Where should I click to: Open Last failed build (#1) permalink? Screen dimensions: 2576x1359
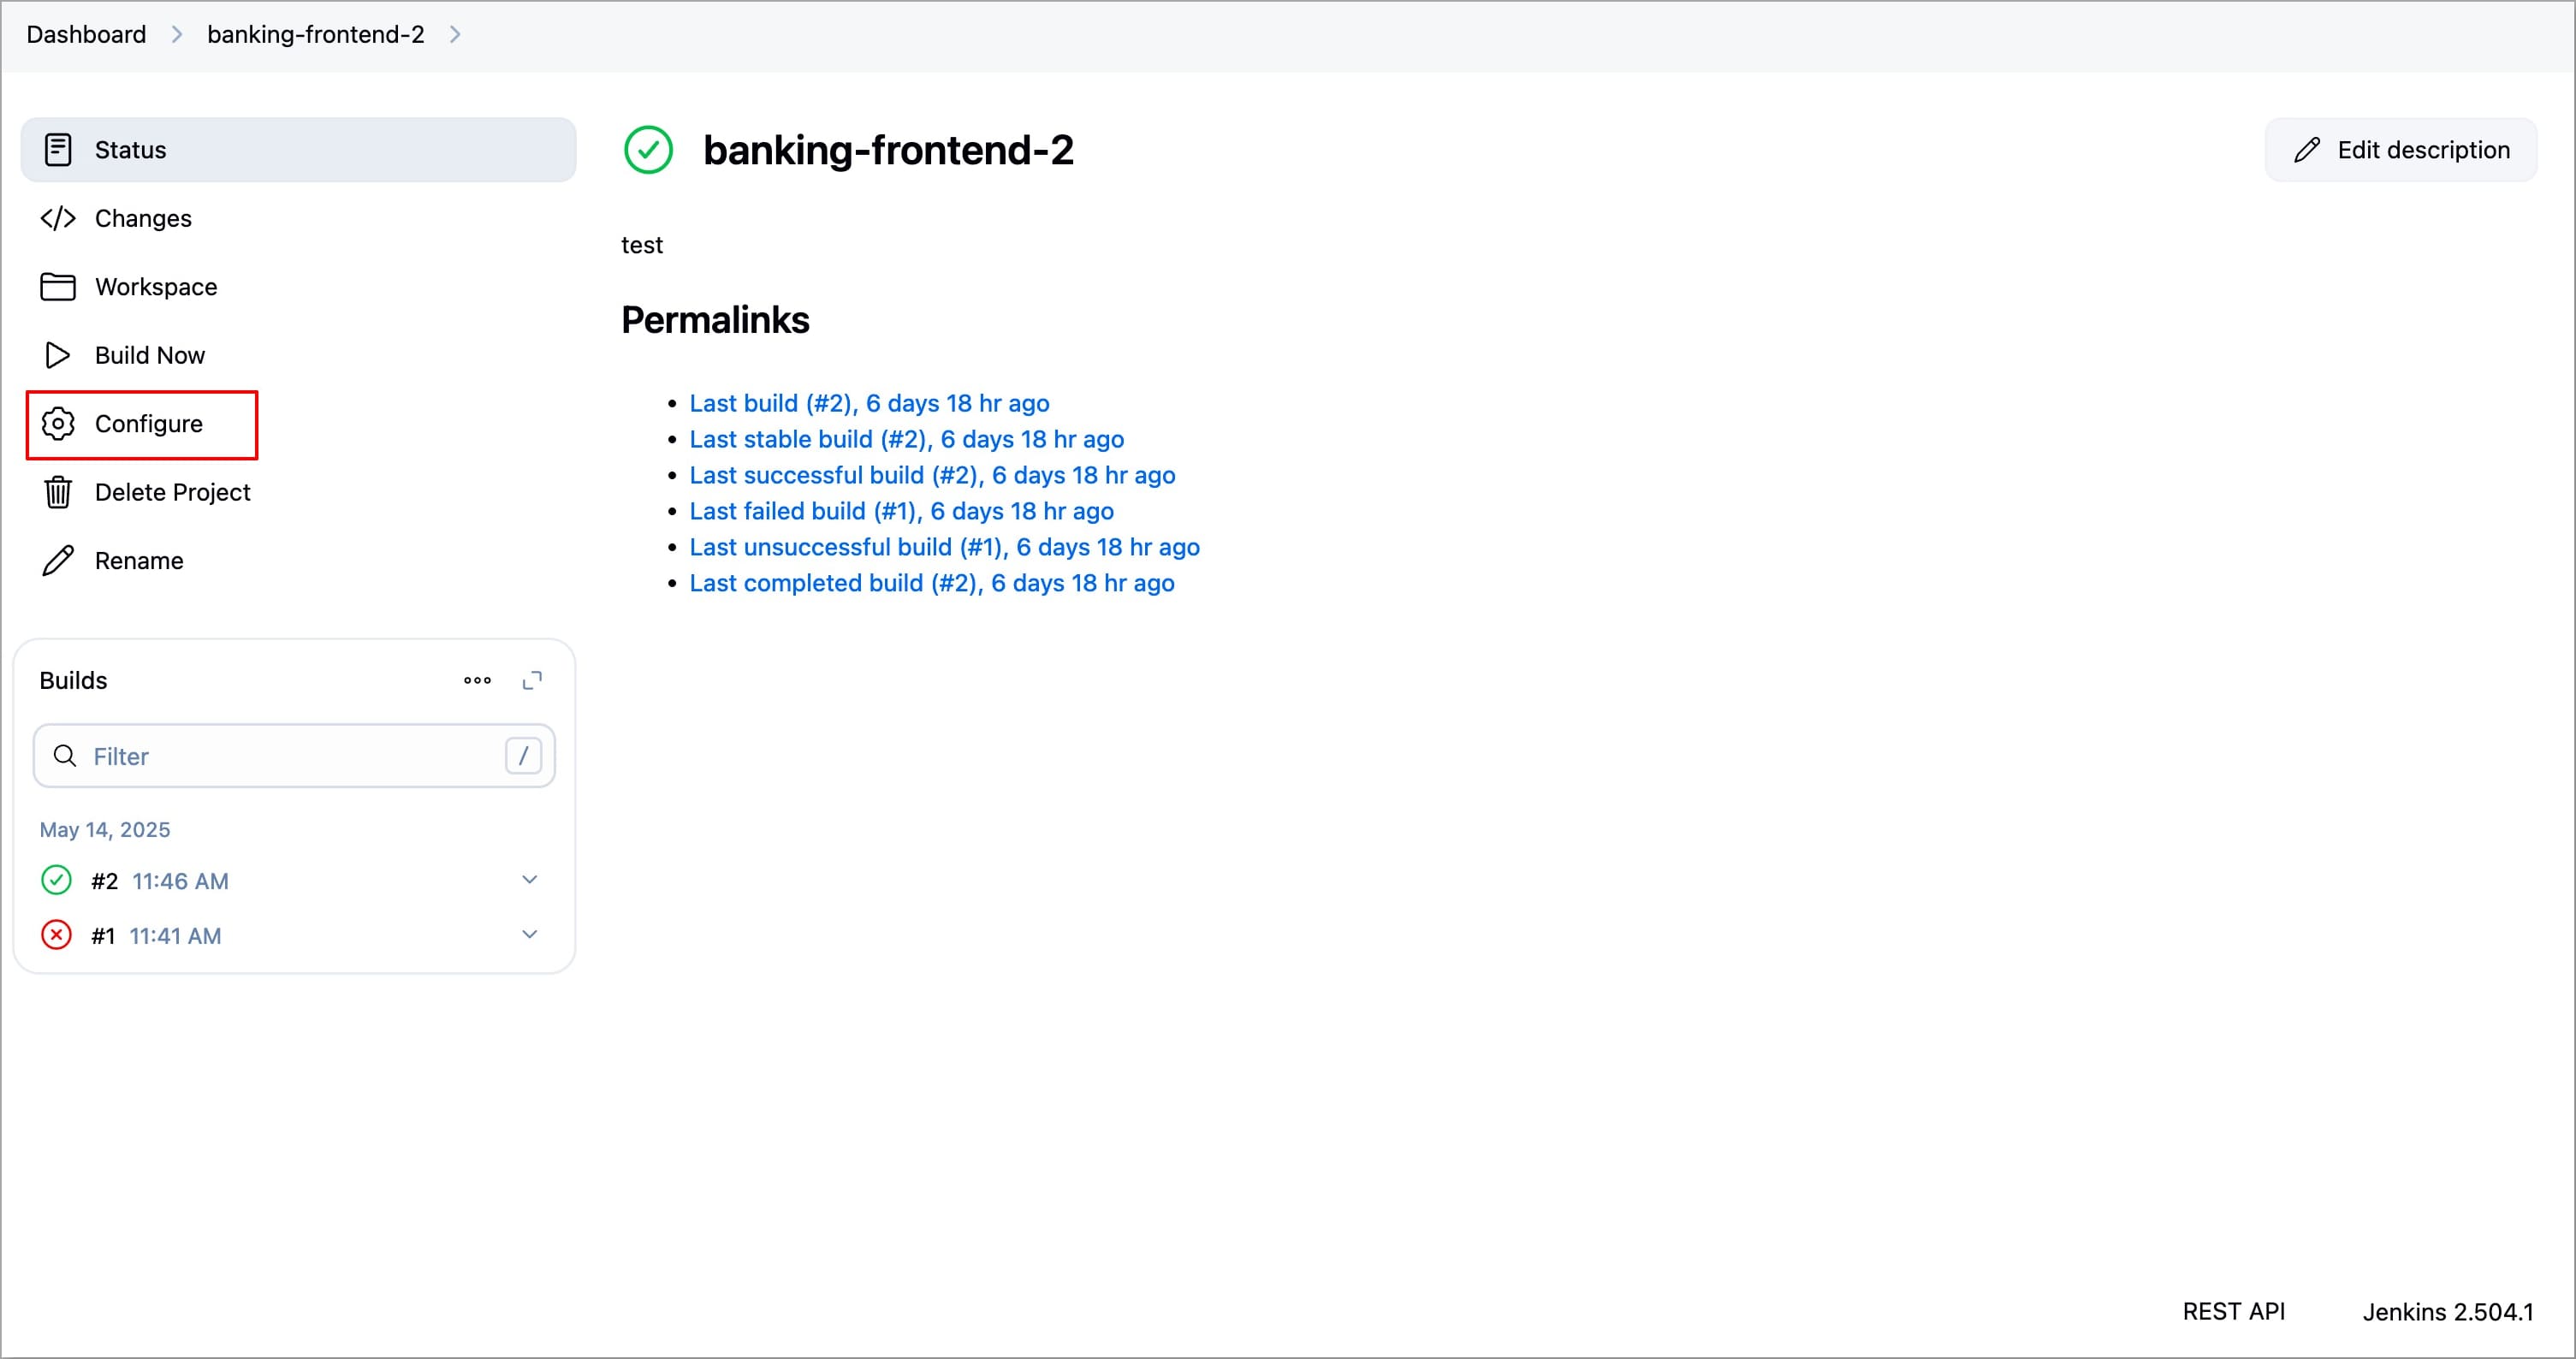click(901, 511)
